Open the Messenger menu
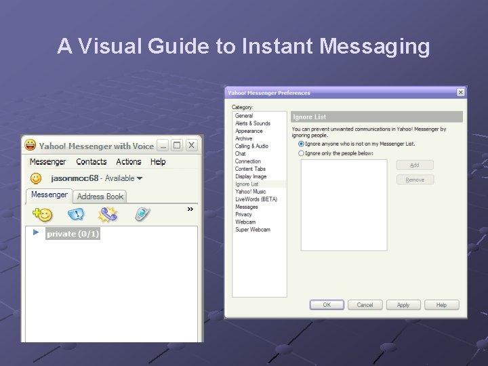The height and width of the screenshot is (366, 488). point(47,162)
